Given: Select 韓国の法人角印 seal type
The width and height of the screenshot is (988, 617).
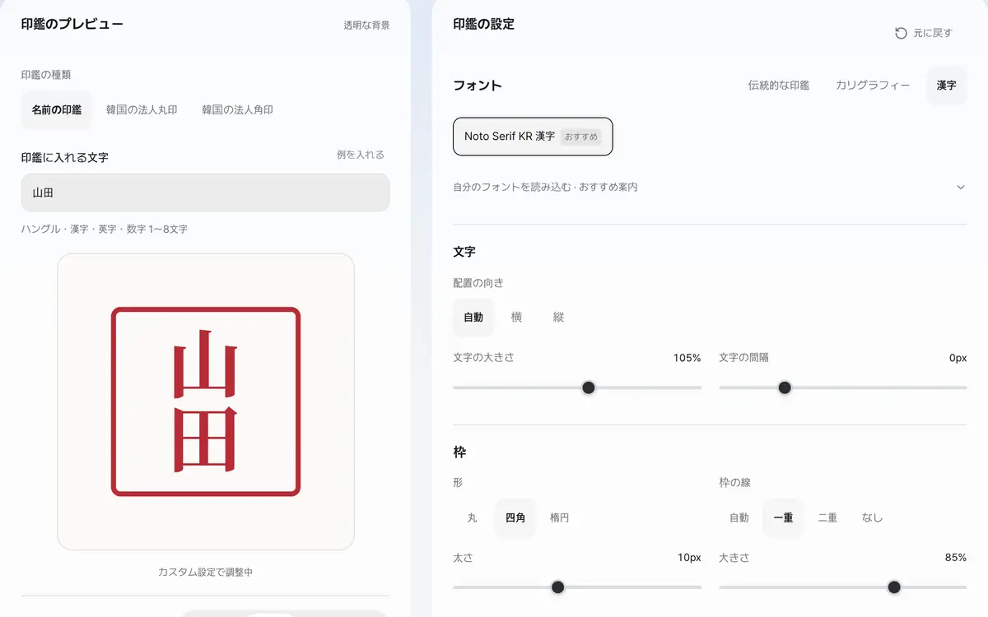Looking at the screenshot, I should pos(237,109).
